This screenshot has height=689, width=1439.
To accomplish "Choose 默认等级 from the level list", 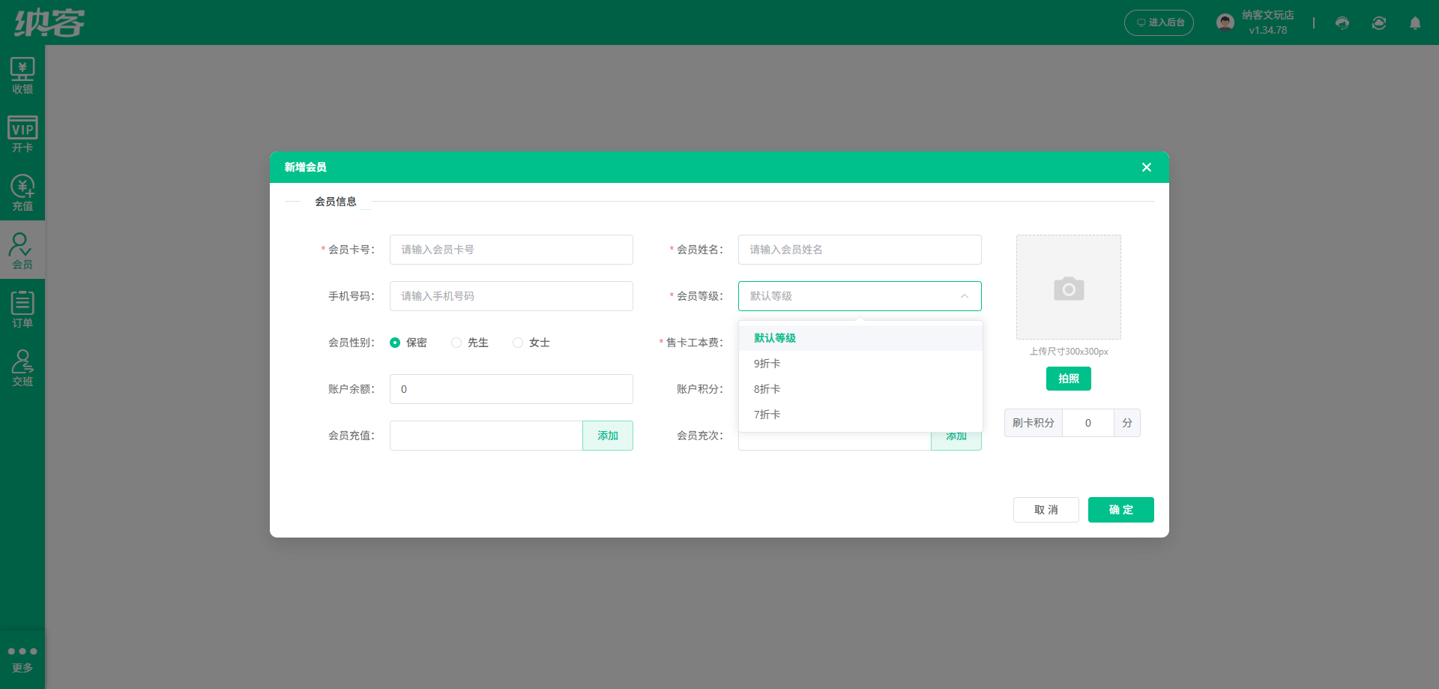I will tap(860, 338).
